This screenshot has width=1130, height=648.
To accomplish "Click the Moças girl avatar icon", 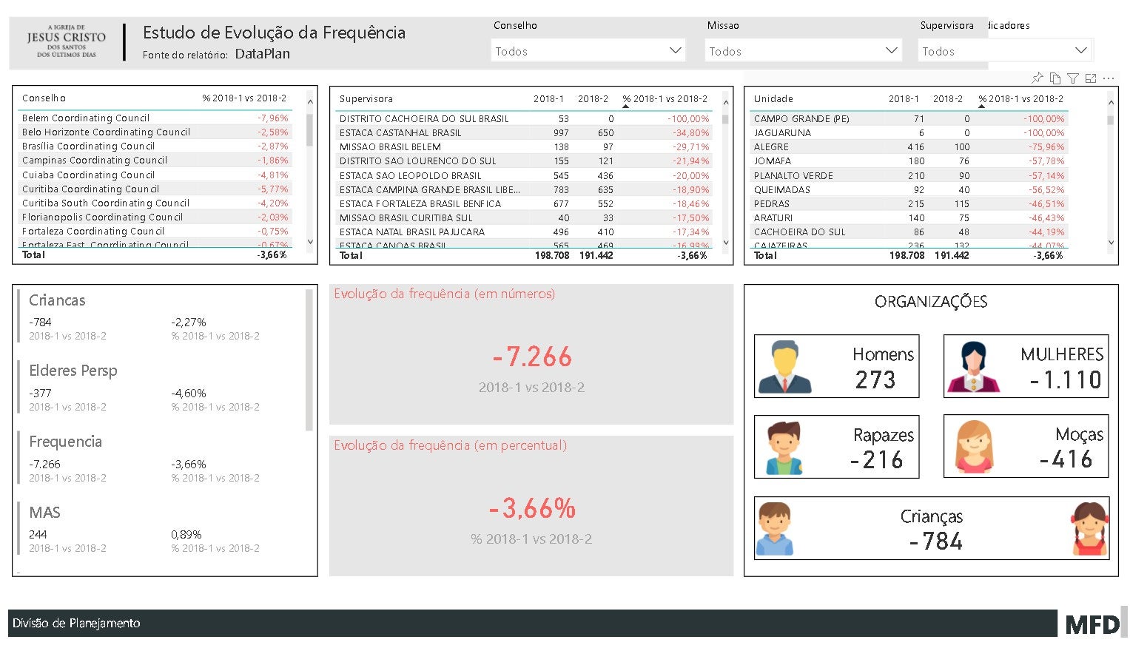I will pyautogui.click(x=974, y=447).
